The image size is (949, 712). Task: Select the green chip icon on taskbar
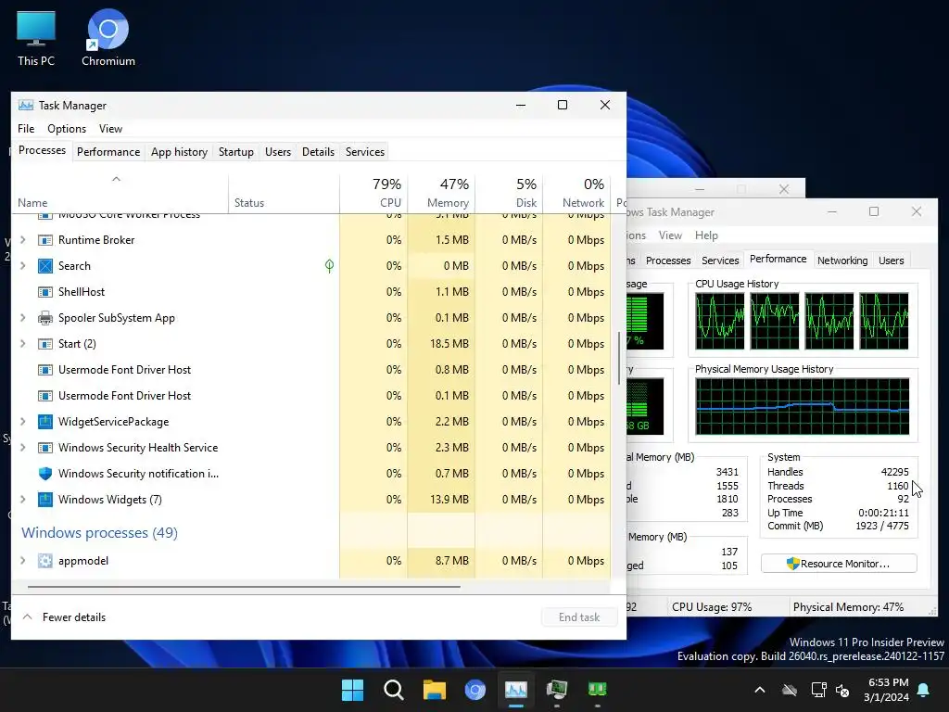click(x=598, y=689)
